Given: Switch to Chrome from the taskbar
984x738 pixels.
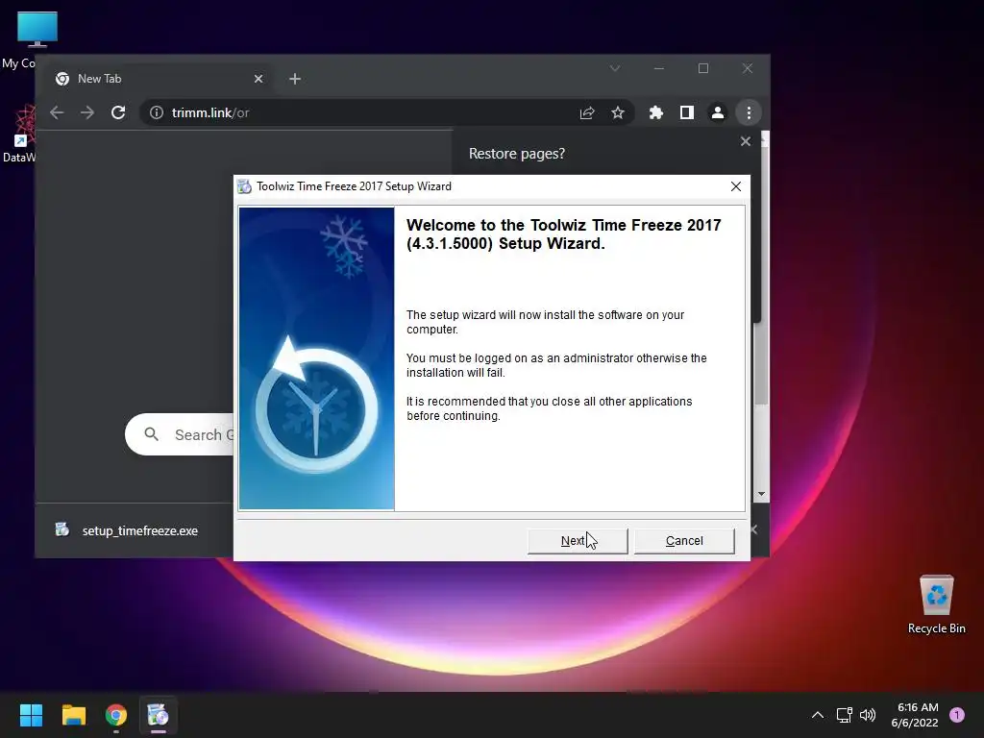Looking at the screenshot, I should click(x=116, y=715).
